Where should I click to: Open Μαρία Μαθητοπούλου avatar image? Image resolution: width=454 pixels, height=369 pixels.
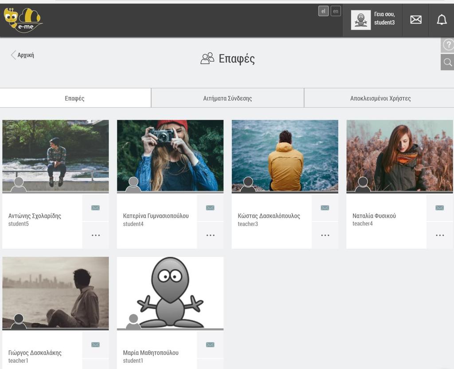click(170, 292)
